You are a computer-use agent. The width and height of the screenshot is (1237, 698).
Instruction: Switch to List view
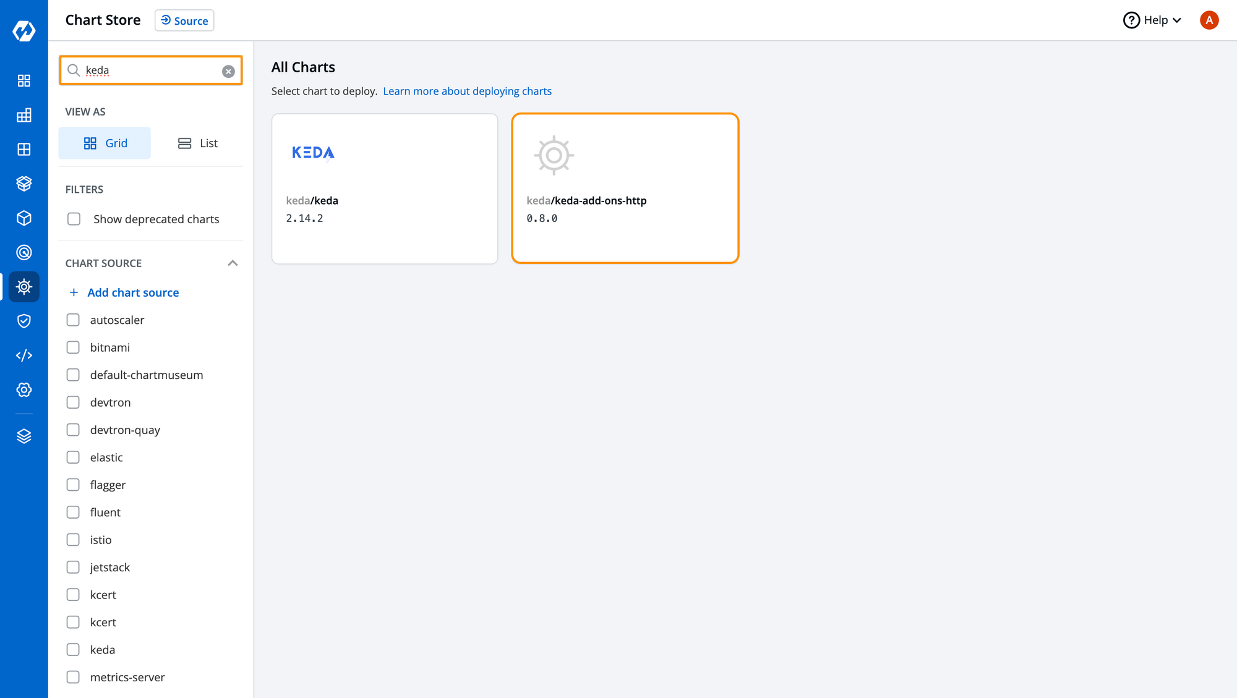[x=197, y=143]
